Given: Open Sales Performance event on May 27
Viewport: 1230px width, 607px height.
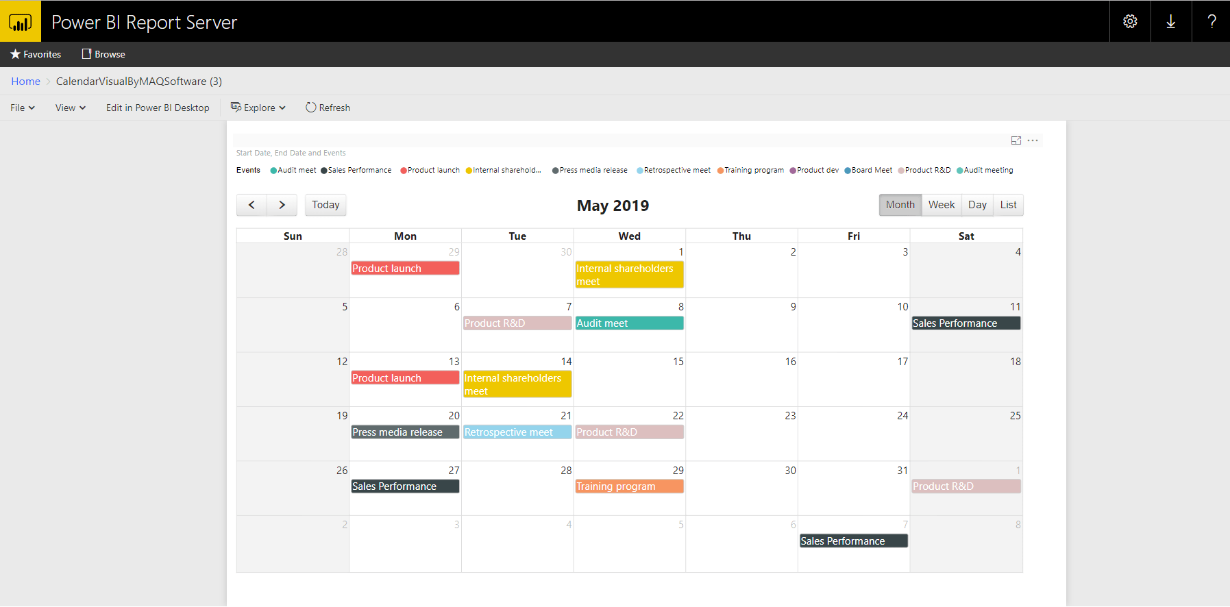Looking at the screenshot, I should [405, 486].
